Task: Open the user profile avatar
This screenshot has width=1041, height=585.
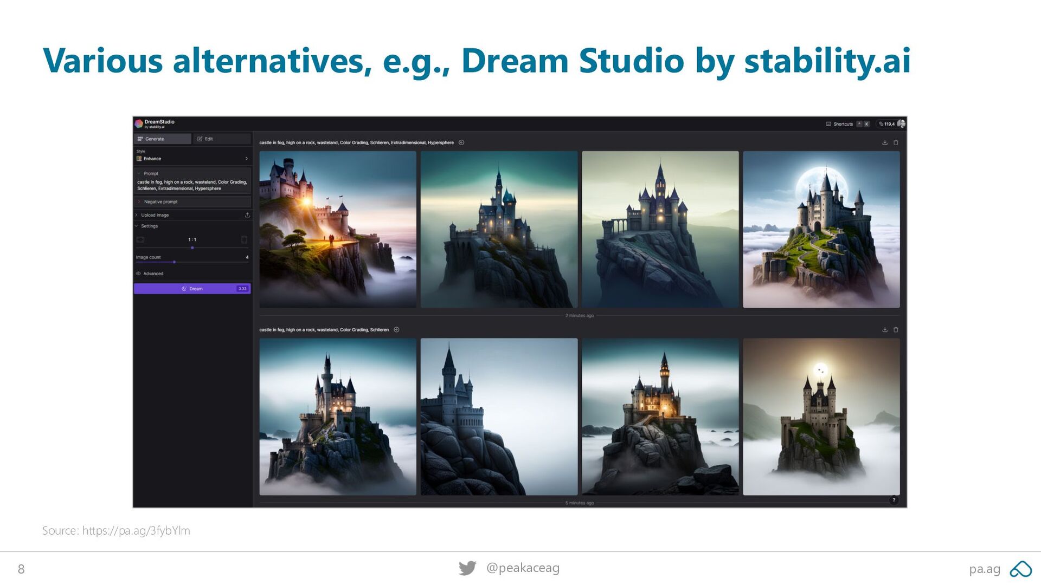Action: coord(901,123)
